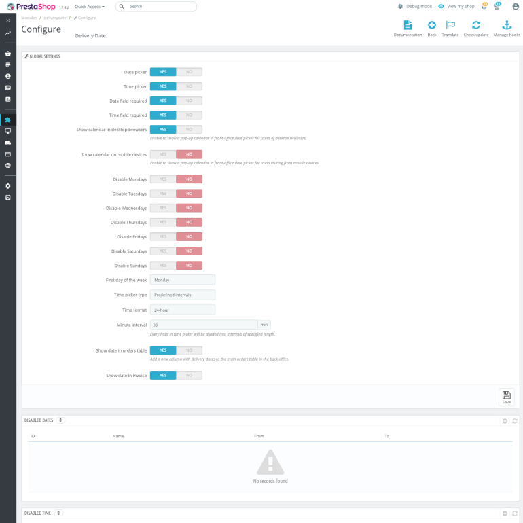The width and height of the screenshot is (523, 523).
Task: Sort disabled dates by From column
Action: [x=259, y=436]
